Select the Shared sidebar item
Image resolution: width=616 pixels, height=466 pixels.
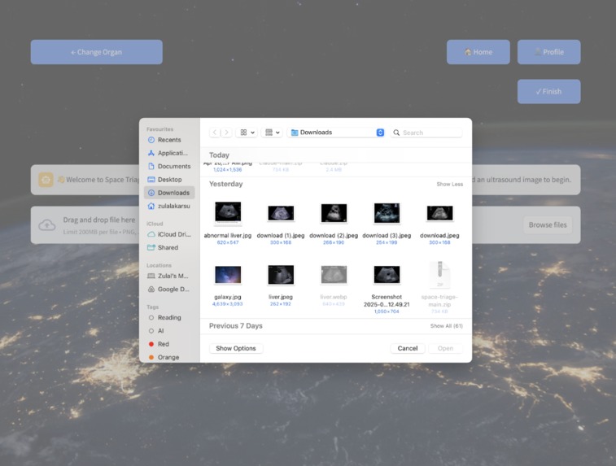coord(169,247)
